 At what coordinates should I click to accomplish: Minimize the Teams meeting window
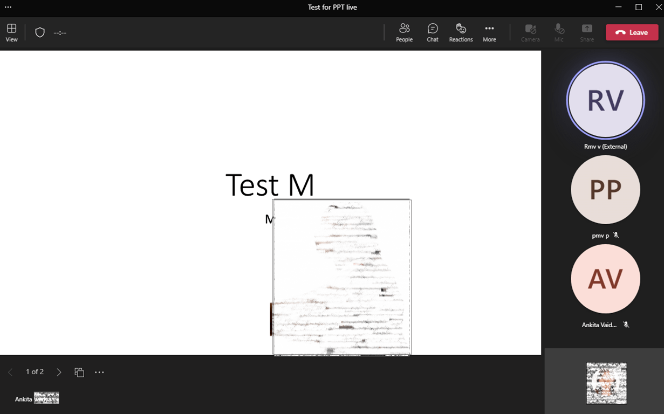pyautogui.click(x=618, y=7)
